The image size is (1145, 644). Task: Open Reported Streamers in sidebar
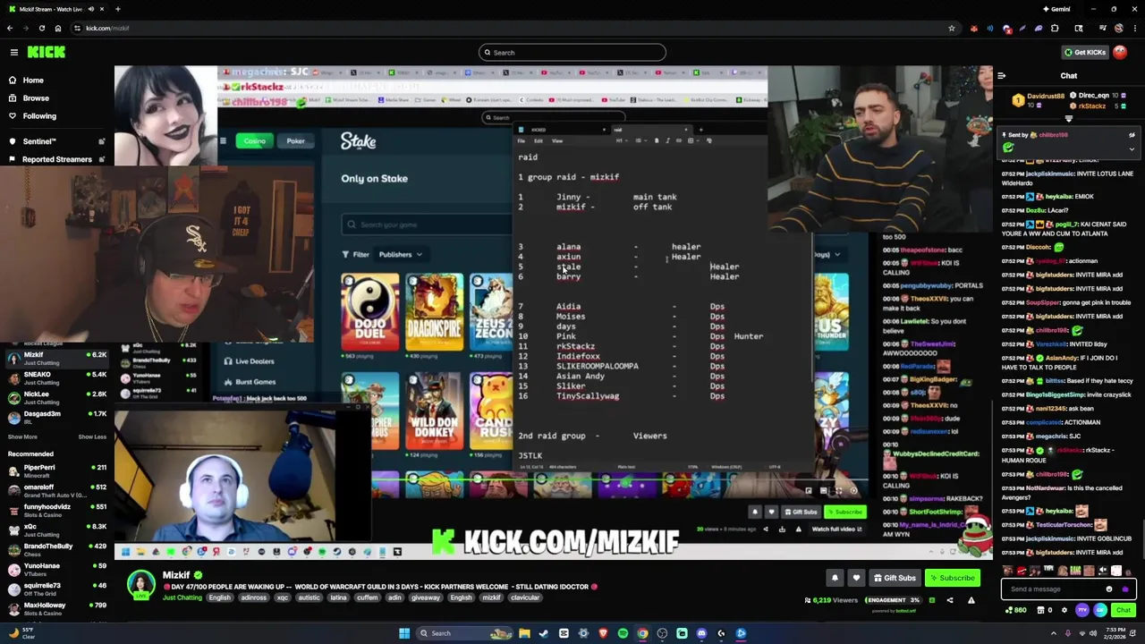click(56, 159)
